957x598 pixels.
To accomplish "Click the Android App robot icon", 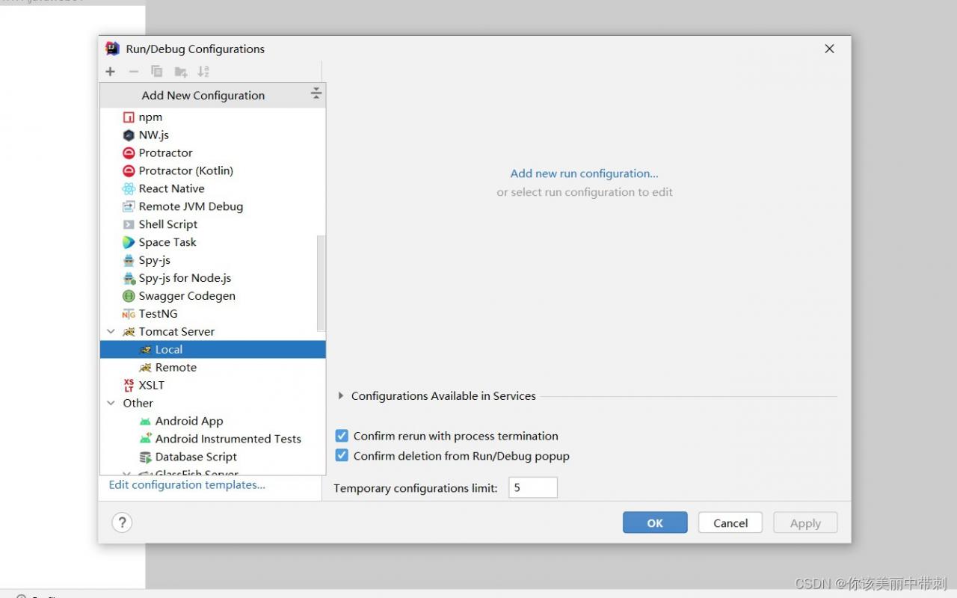I will coord(145,422).
